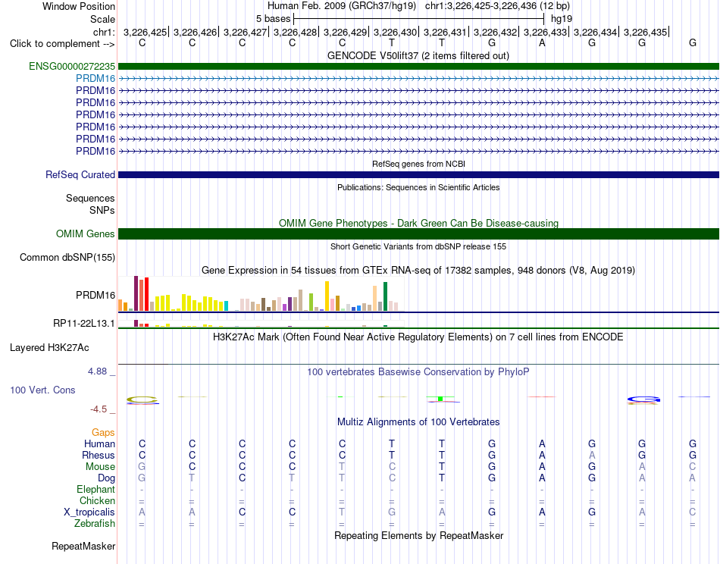Open the RefSeq Curated track label
The image size is (720, 564).
[80, 174]
